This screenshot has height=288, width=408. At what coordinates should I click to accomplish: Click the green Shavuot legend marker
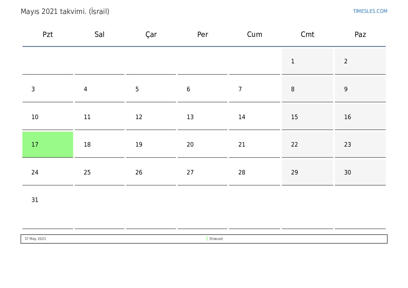(207, 239)
